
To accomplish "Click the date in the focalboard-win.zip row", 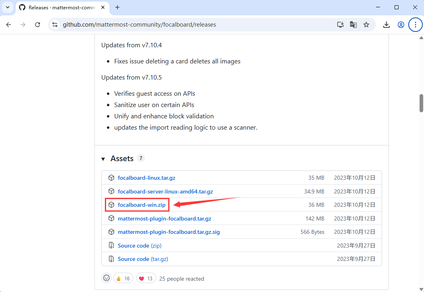I will click(355, 205).
